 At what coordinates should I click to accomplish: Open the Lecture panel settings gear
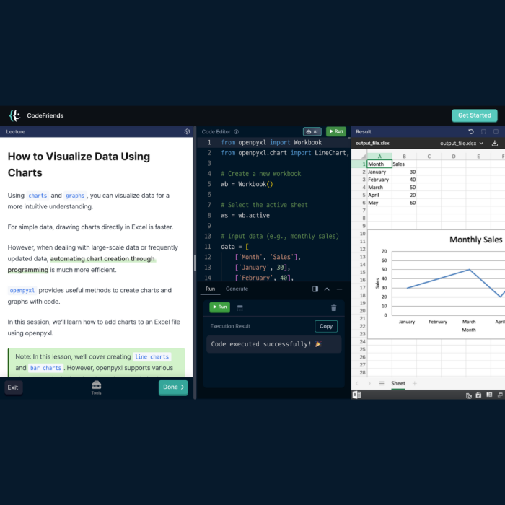[187, 131]
